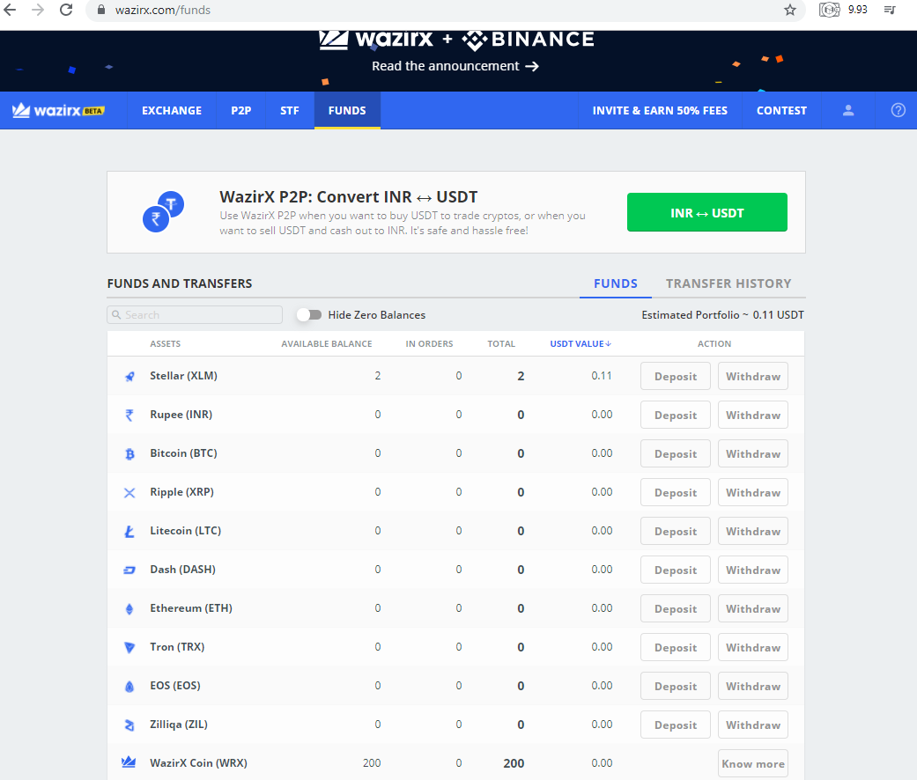Select the FUNDS navigation item
The height and width of the screenshot is (780, 917).
[347, 110]
